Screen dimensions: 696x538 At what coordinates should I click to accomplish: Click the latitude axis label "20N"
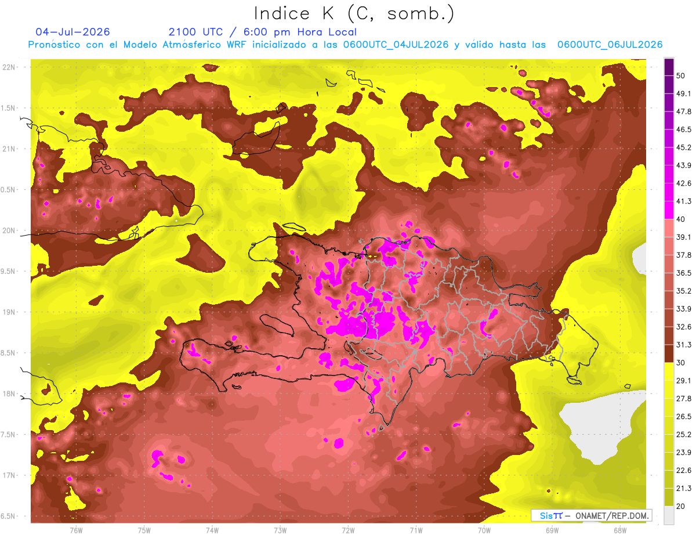point(9,230)
